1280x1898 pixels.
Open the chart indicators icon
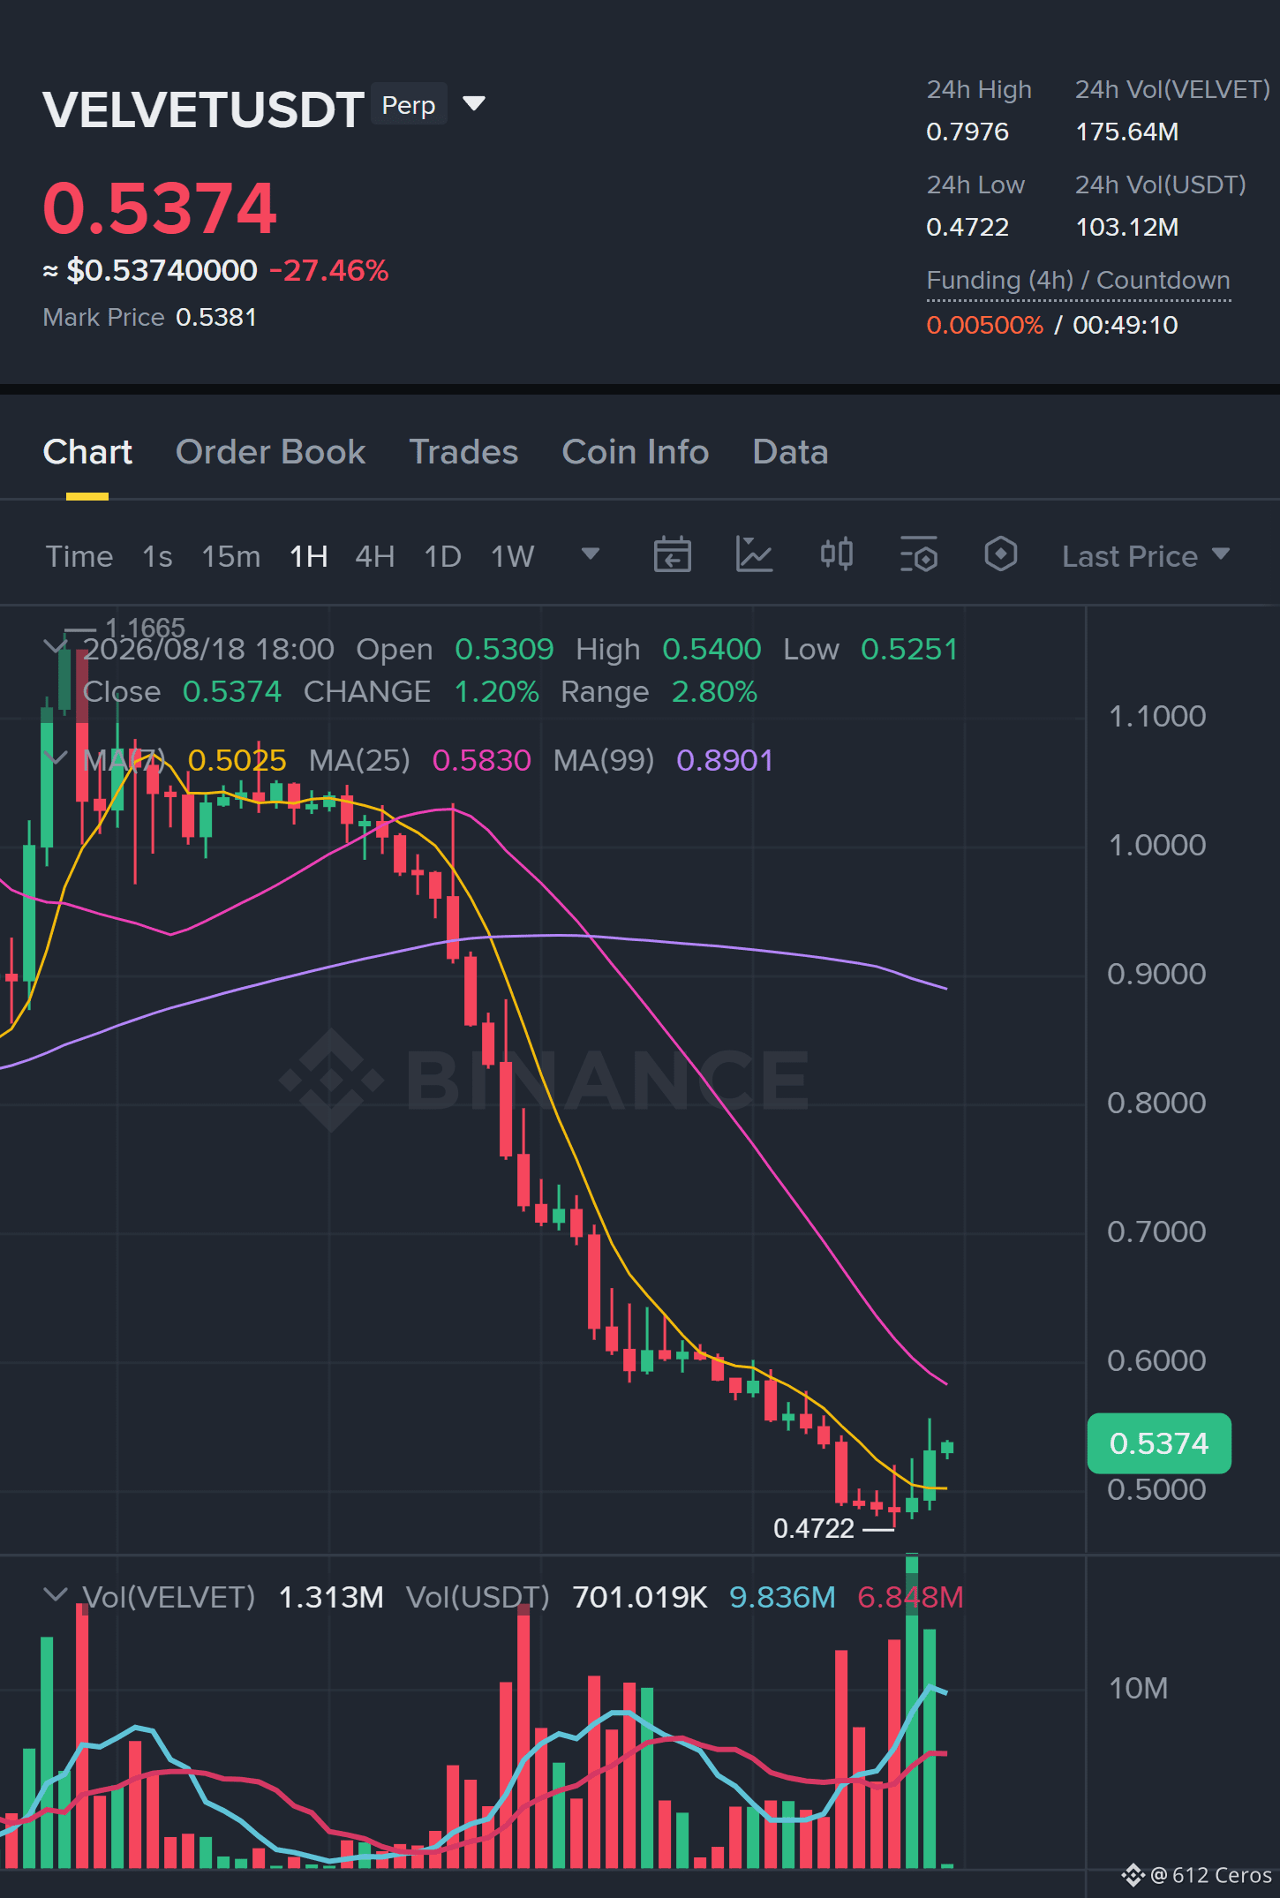pyautogui.click(x=754, y=555)
